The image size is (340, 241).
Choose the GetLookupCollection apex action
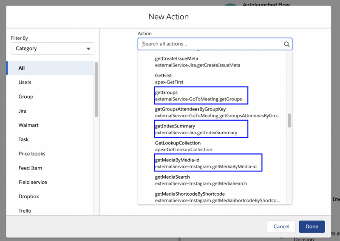tap(212, 146)
